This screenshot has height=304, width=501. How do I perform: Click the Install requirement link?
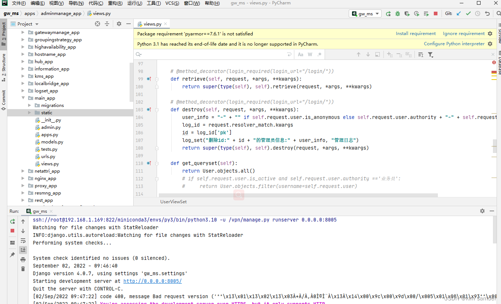pos(416,33)
